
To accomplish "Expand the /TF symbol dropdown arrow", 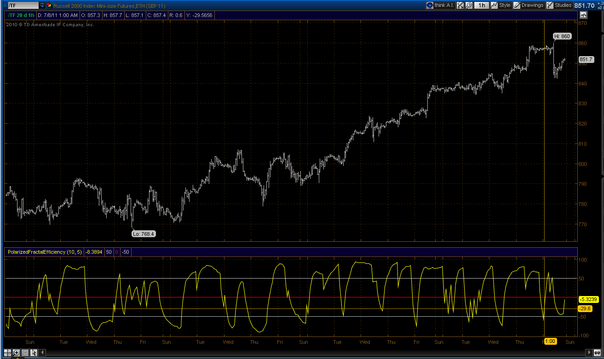I will (42, 6).
